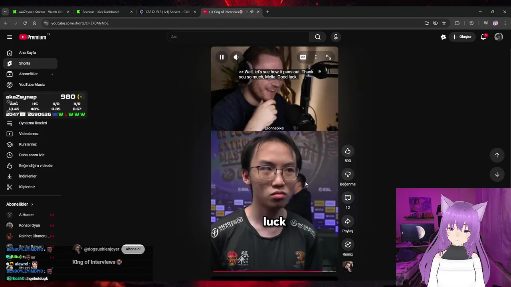Go to previous Short with up arrow
Viewport: 511px width, 287px height.
(497, 155)
